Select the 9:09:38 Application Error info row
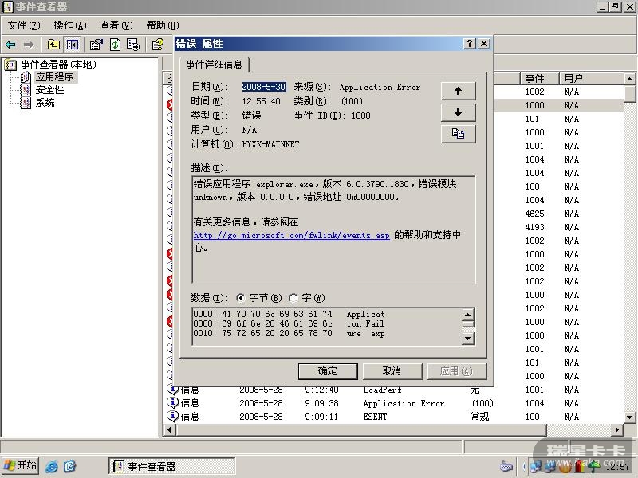The image size is (638, 478). pos(395,403)
